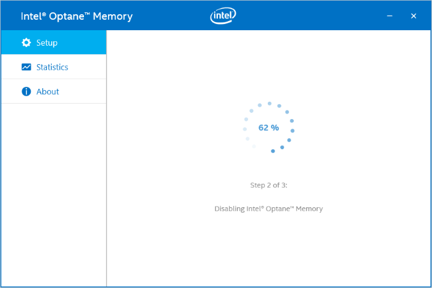Screen dimensions: 432x288
Task: Click the "Disabling Intel Optane Memory" status message
Action: click(268, 208)
